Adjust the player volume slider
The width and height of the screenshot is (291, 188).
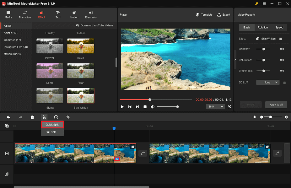click(168, 107)
